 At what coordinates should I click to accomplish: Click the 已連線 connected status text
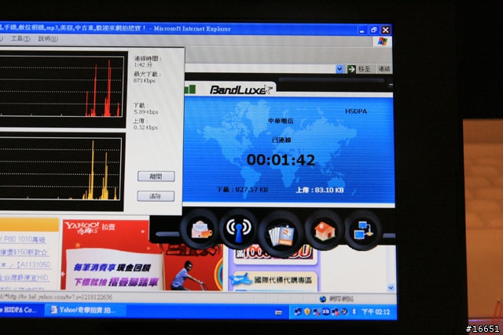[281, 140]
